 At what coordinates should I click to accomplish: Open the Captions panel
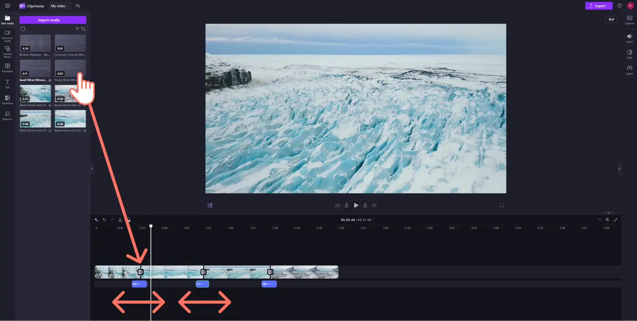click(629, 20)
